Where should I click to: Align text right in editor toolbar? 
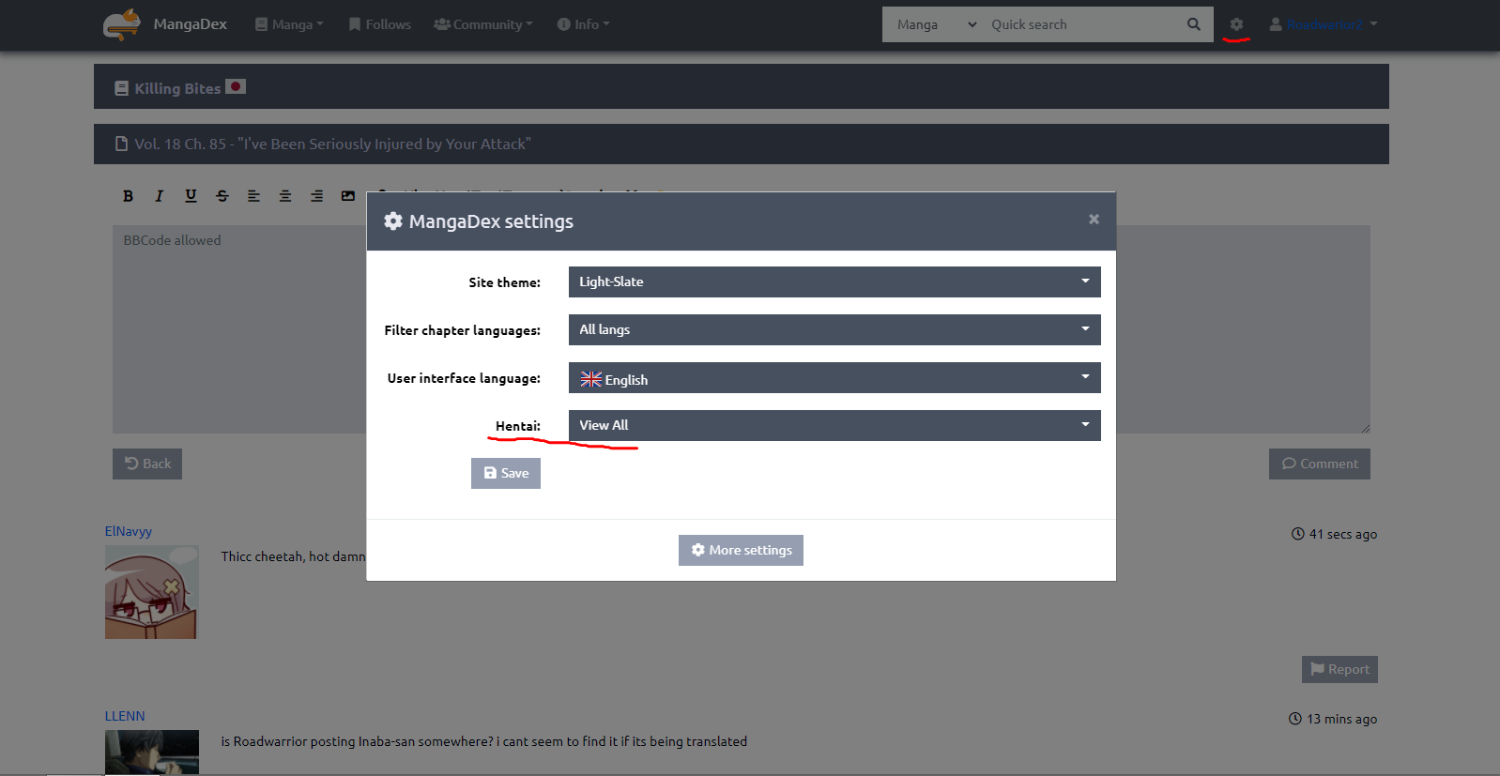(316, 196)
